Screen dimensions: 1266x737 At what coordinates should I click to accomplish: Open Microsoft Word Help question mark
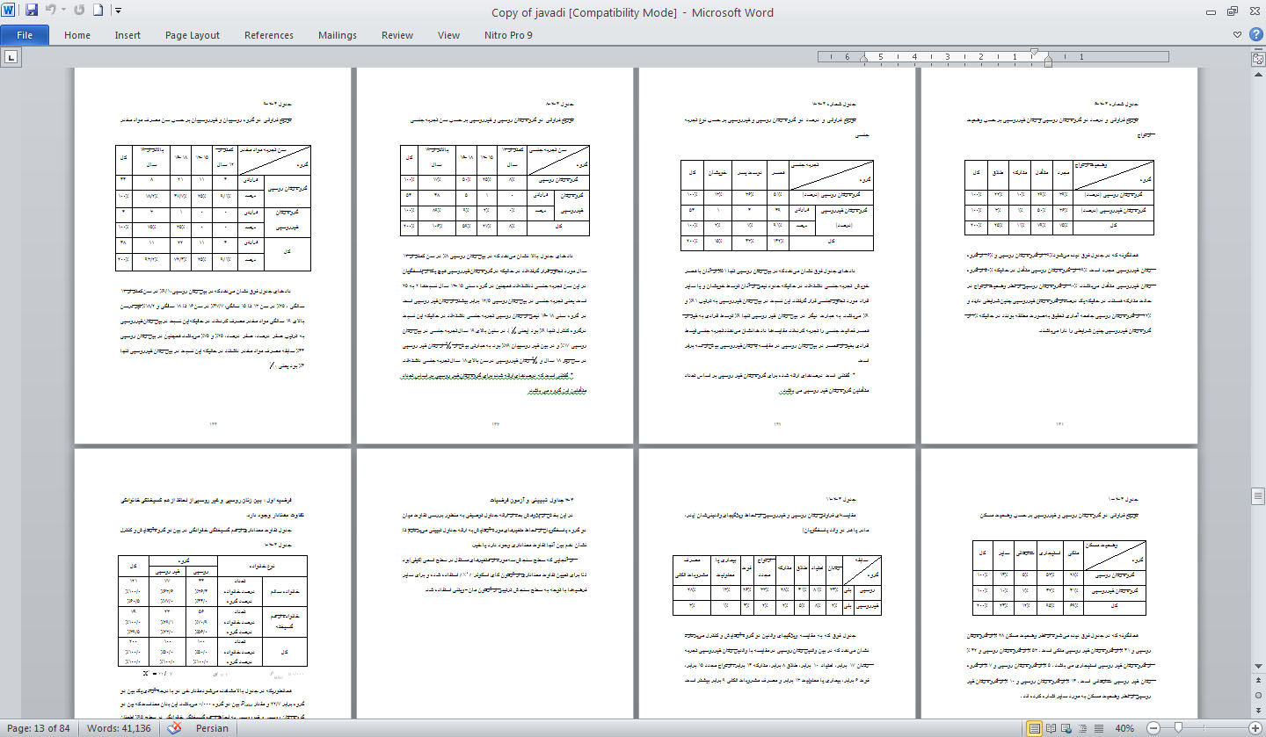tap(1255, 35)
